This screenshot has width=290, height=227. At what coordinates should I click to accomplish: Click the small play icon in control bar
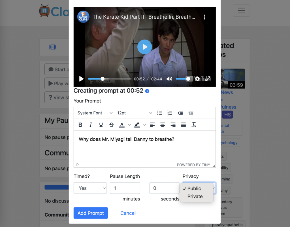[81, 79]
